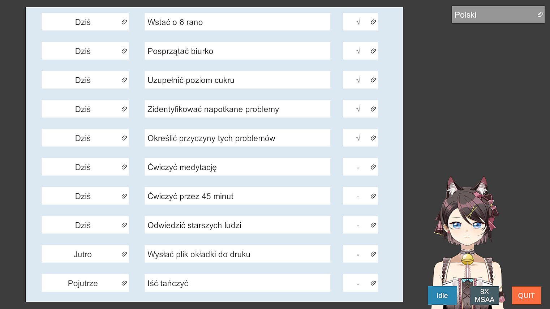Click status link icon for Wstać o 6 rano
This screenshot has height=309, width=550.
(373, 22)
